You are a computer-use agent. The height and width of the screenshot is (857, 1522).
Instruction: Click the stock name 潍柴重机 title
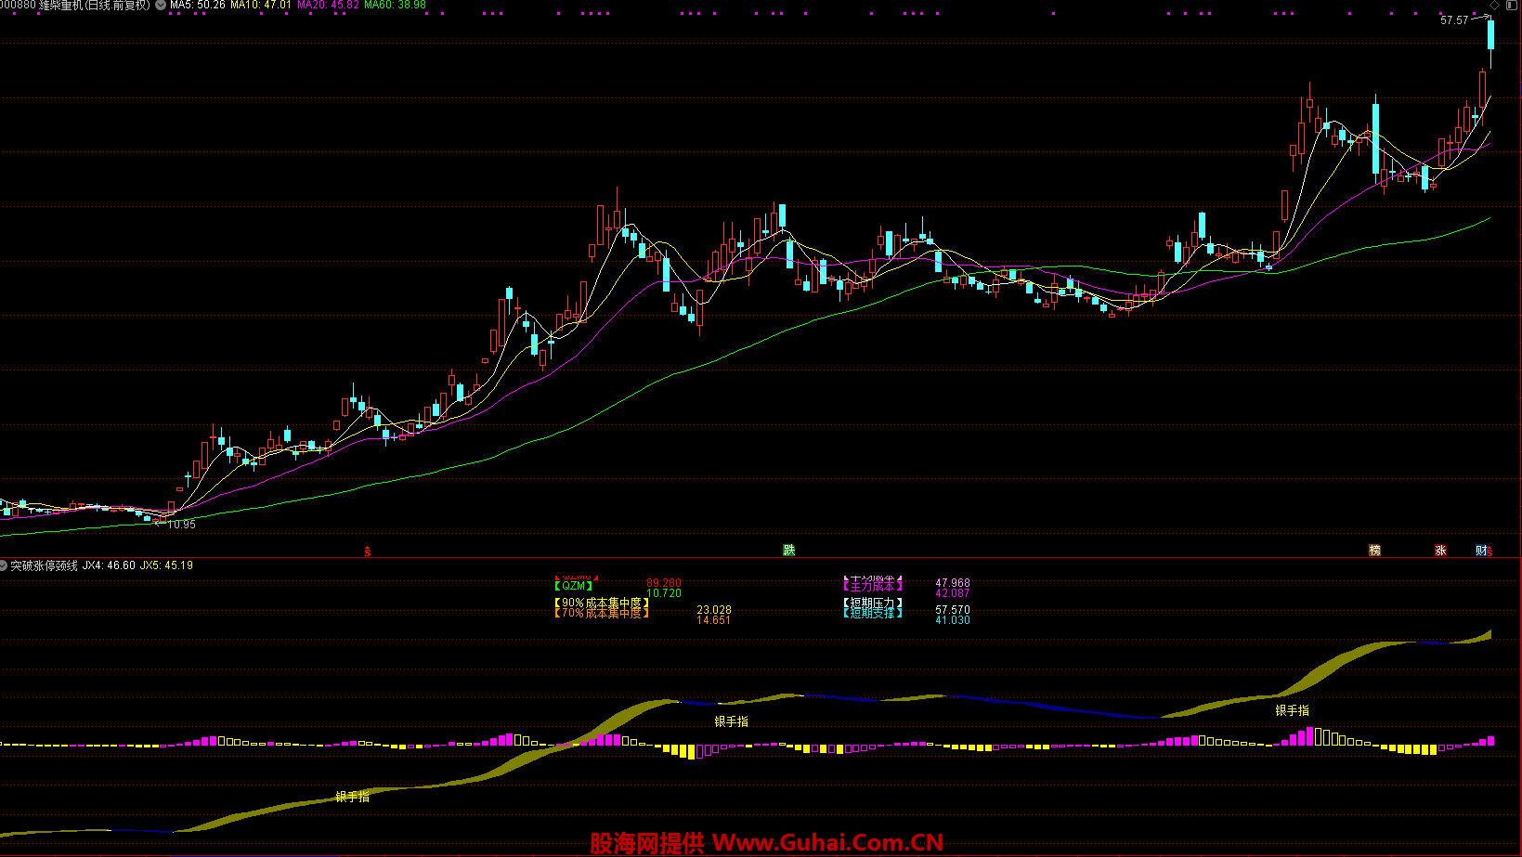click(x=61, y=6)
